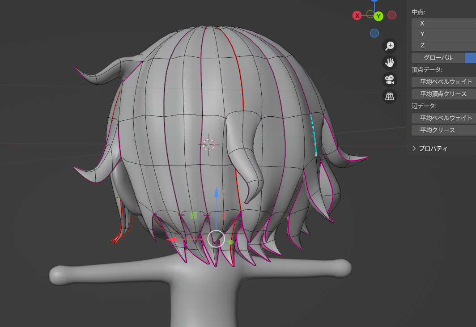Switch perspective/orthographic with the grid icon
Screen dimensions: 476x327
390,96
